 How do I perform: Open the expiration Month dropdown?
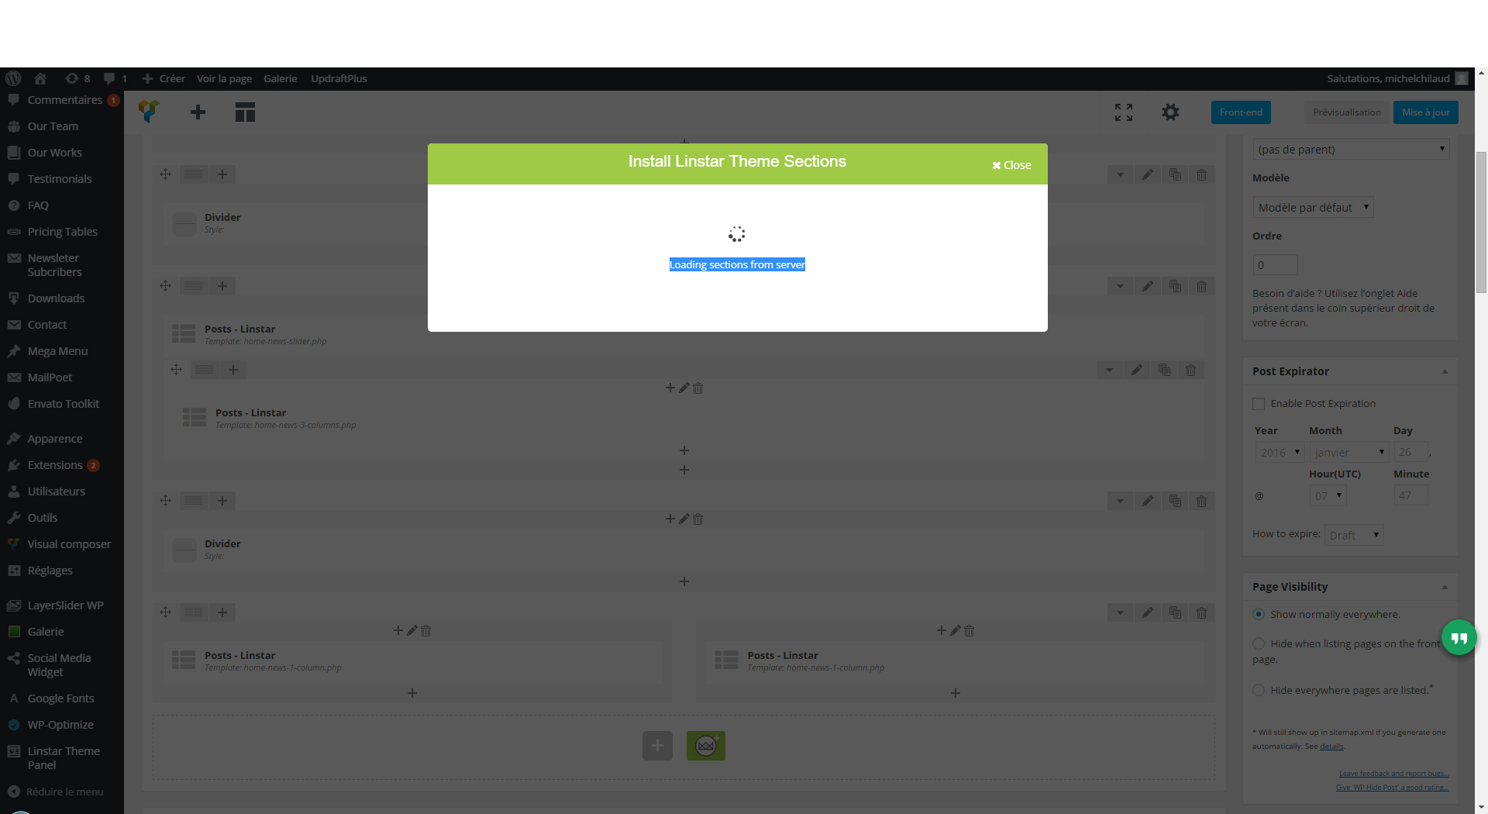coord(1349,452)
